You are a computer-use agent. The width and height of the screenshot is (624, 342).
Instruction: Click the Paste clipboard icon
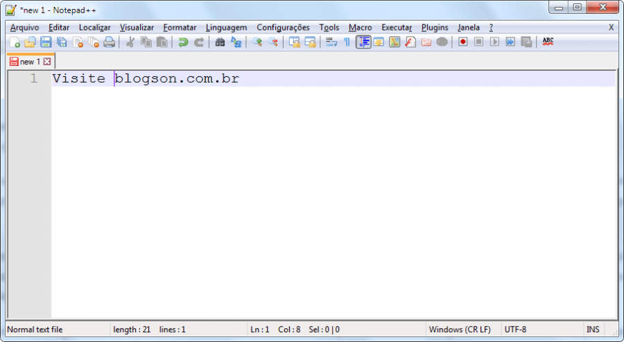pyautogui.click(x=162, y=42)
